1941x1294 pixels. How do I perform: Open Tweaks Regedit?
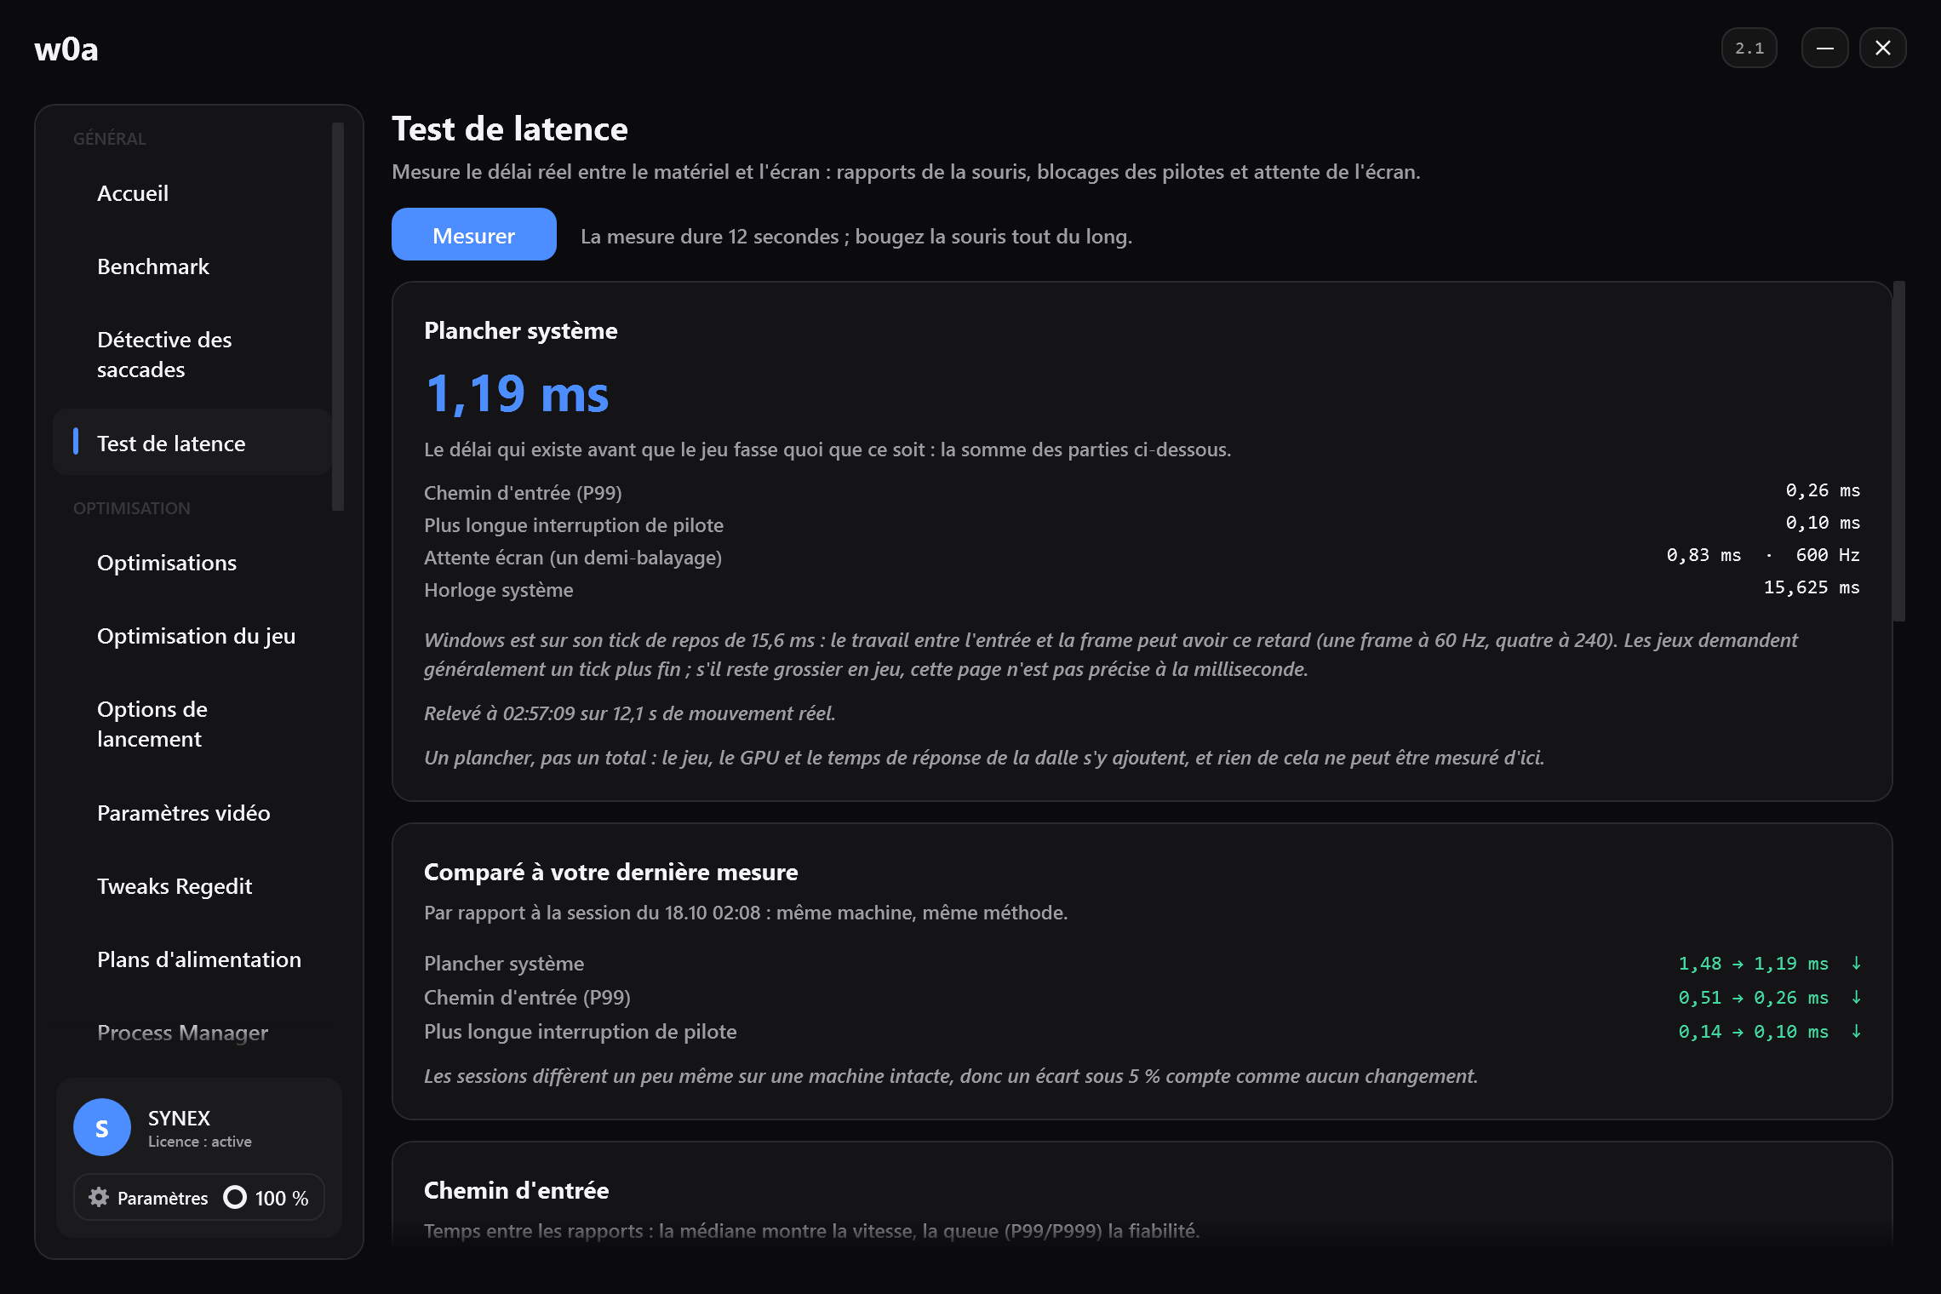tap(192, 886)
